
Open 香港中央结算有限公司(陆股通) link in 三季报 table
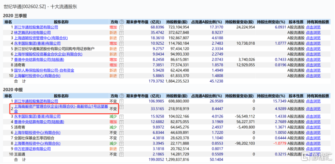(x=39, y=60)
